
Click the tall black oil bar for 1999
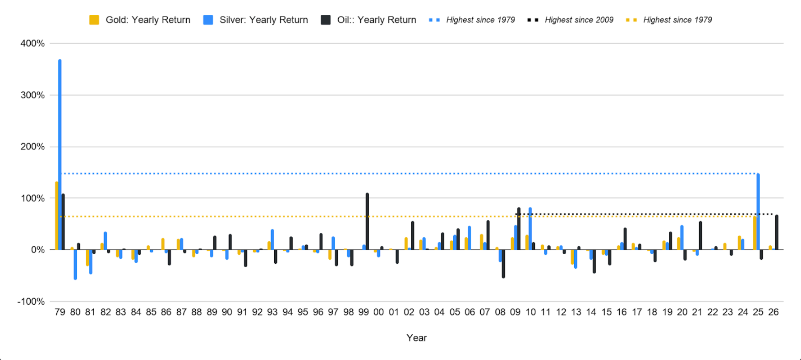coord(367,220)
